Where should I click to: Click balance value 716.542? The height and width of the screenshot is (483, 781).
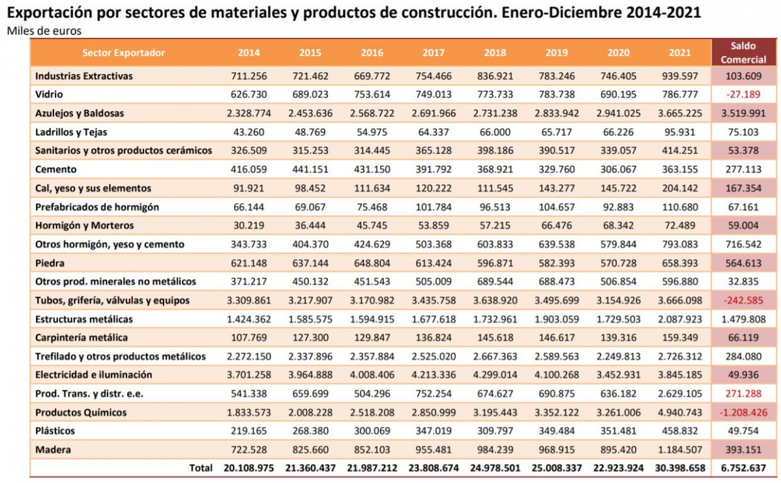743,244
